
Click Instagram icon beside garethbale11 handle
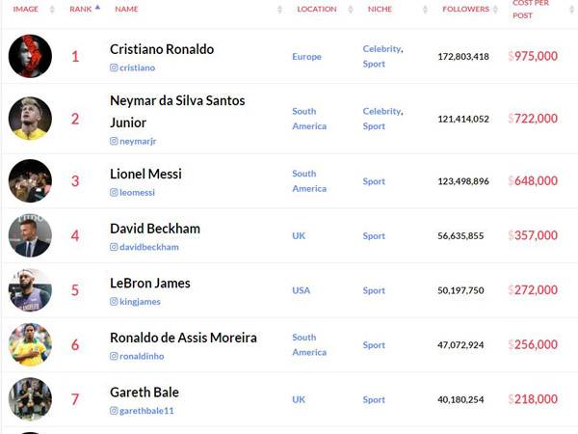click(x=114, y=411)
